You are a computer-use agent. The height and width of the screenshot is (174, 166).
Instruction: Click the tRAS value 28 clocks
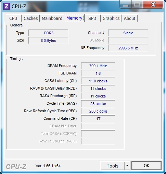click(x=98, y=104)
